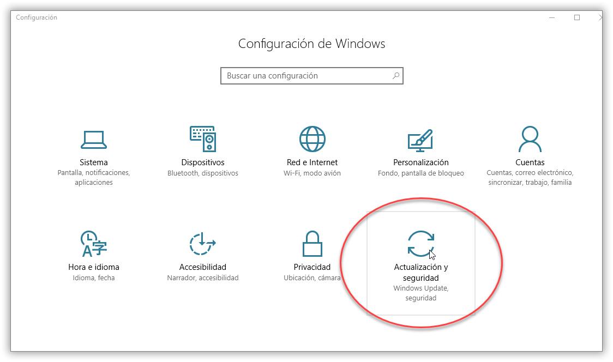Select the Sistema label

(x=94, y=162)
